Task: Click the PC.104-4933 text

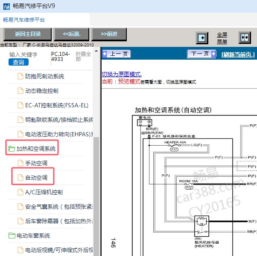Action: (x=61, y=56)
